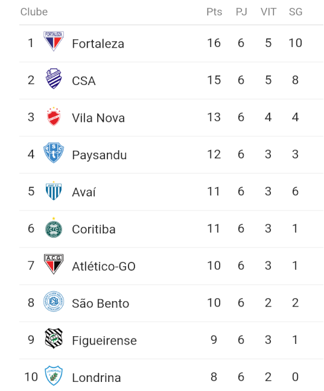Click the Figueirense black-and-white crest
324x391 pixels.
click(x=54, y=339)
